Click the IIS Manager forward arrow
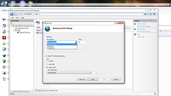The width and height of the screenshot is (171, 96). [x=16, y=14]
